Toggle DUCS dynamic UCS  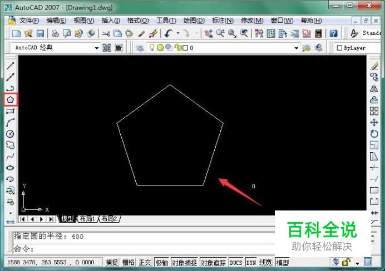236,263
